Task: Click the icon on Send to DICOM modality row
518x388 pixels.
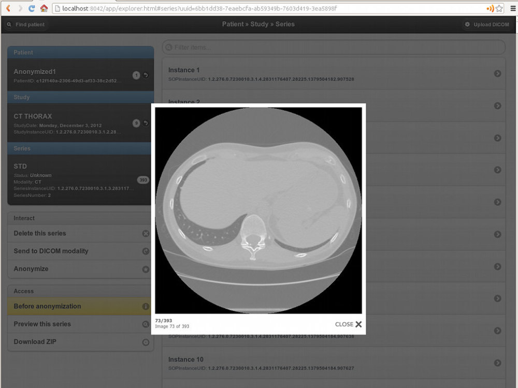Action: [146, 251]
